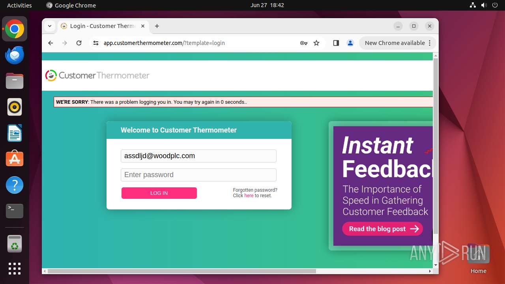
Task: Click the WE'RE SORRY error message
Action: pos(243,102)
